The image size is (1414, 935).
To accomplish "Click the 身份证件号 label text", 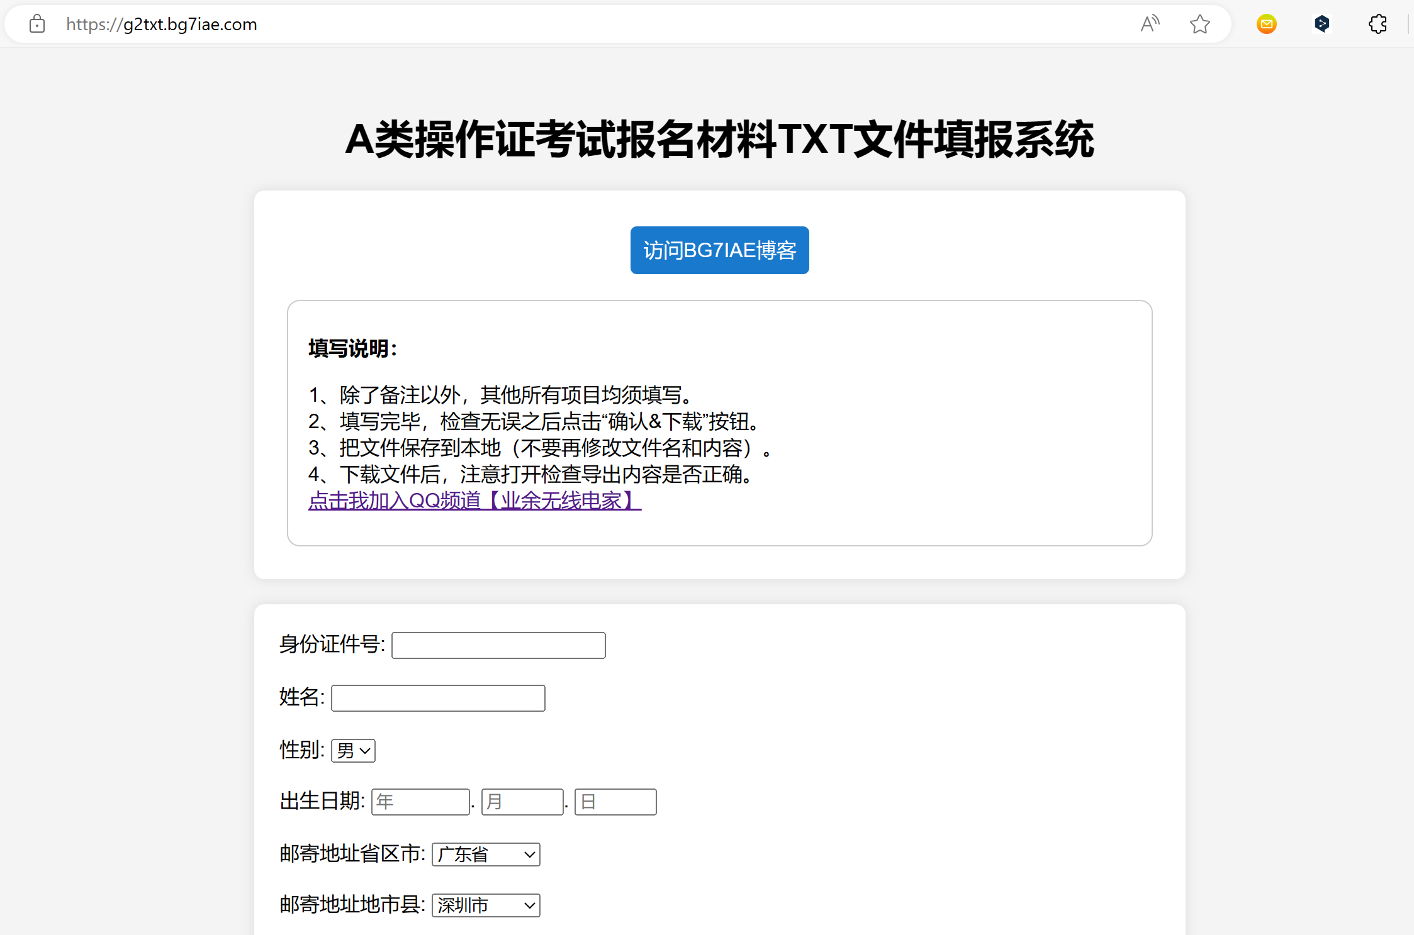I will (332, 645).
